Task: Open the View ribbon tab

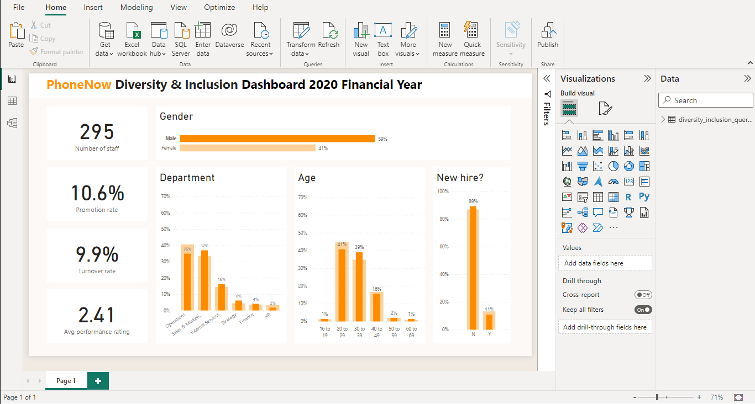Action: (179, 8)
